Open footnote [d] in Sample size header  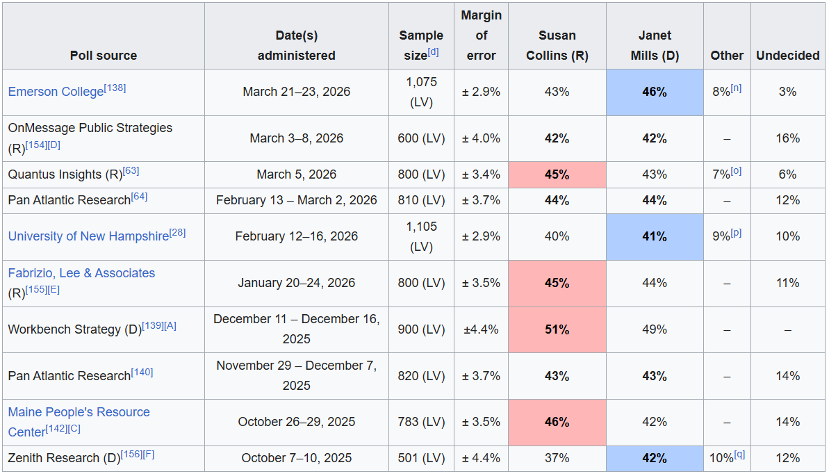pos(434,52)
